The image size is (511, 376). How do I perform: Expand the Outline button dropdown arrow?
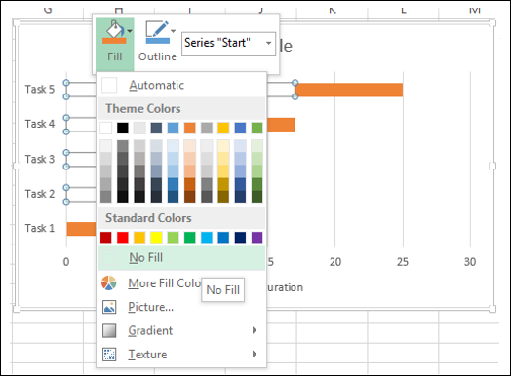click(x=173, y=31)
